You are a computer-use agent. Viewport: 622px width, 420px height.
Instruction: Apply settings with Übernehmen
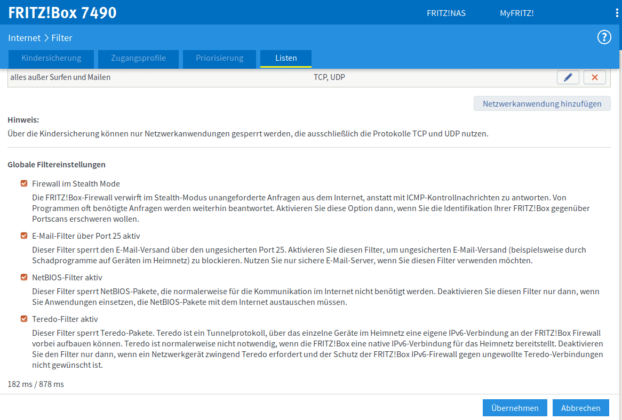(x=515, y=408)
